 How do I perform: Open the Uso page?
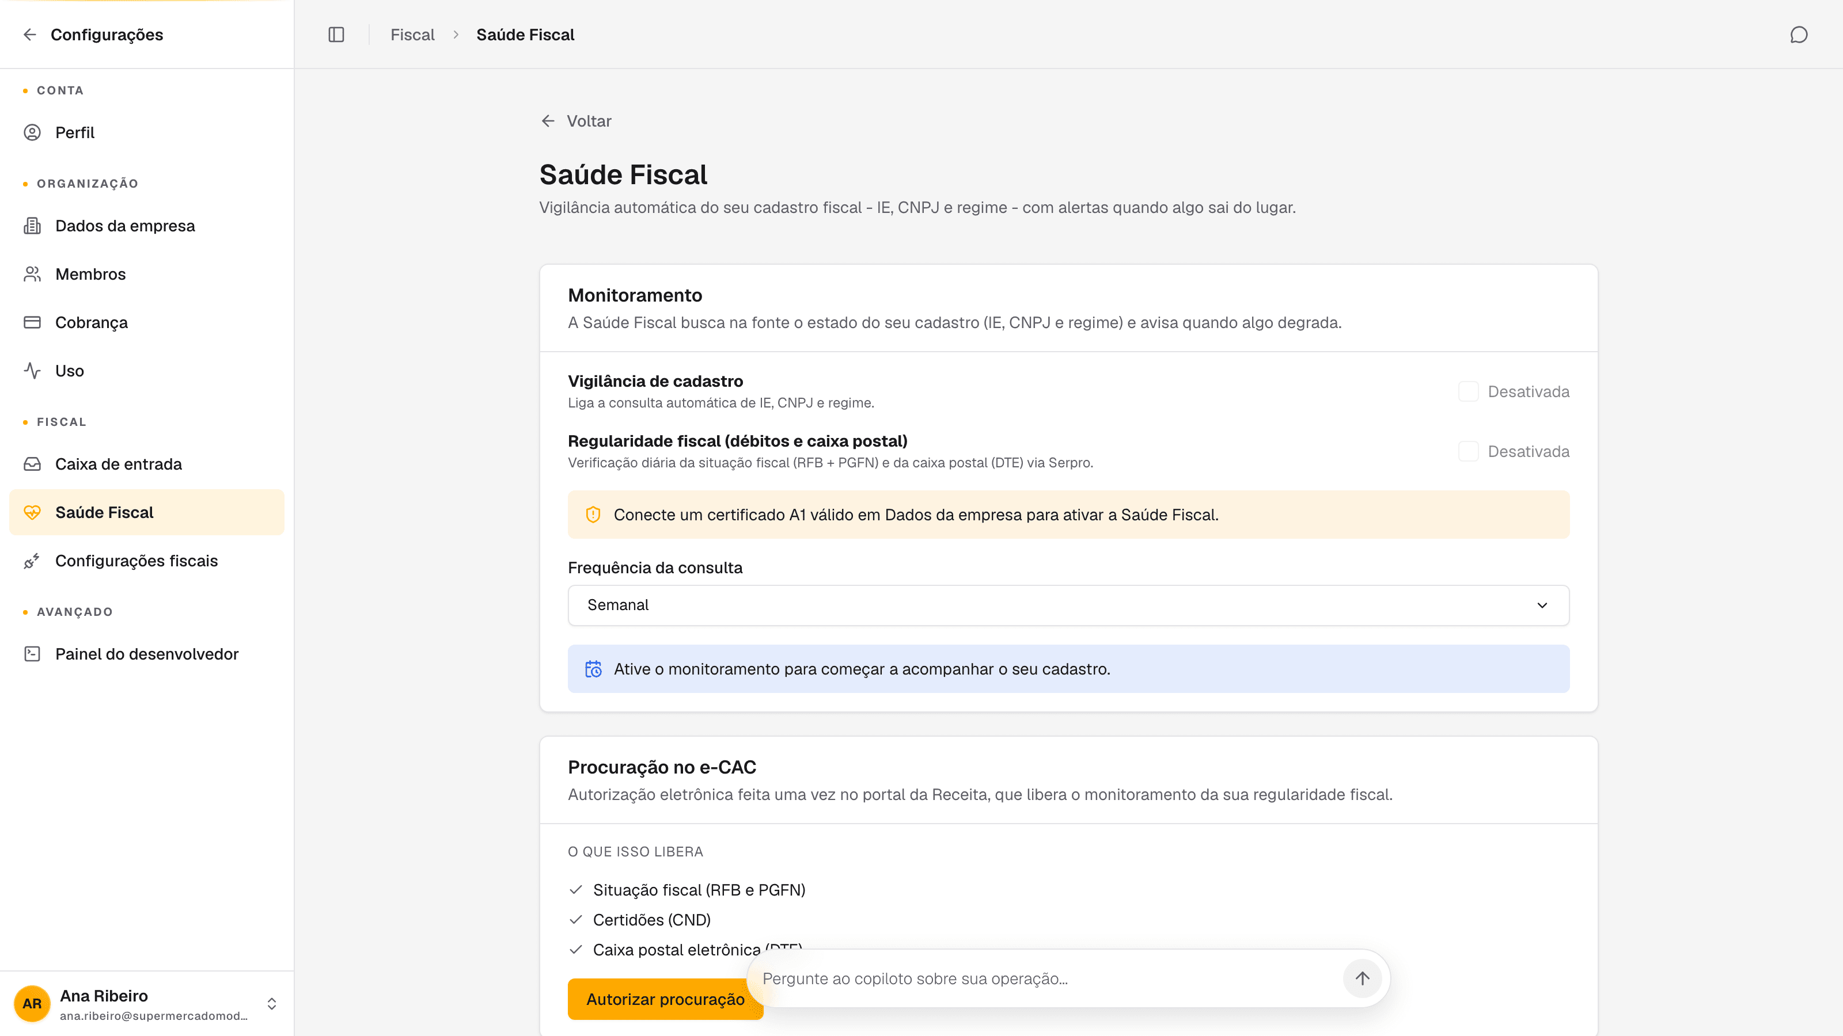pyautogui.click(x=147, y=370)
